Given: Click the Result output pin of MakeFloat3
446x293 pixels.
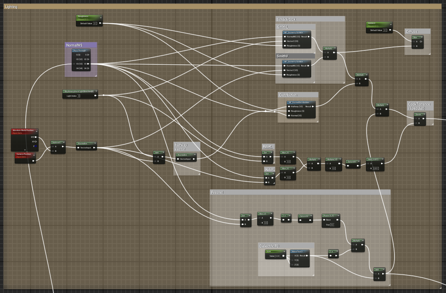Looking at the screenshot, I should [307, 256].
